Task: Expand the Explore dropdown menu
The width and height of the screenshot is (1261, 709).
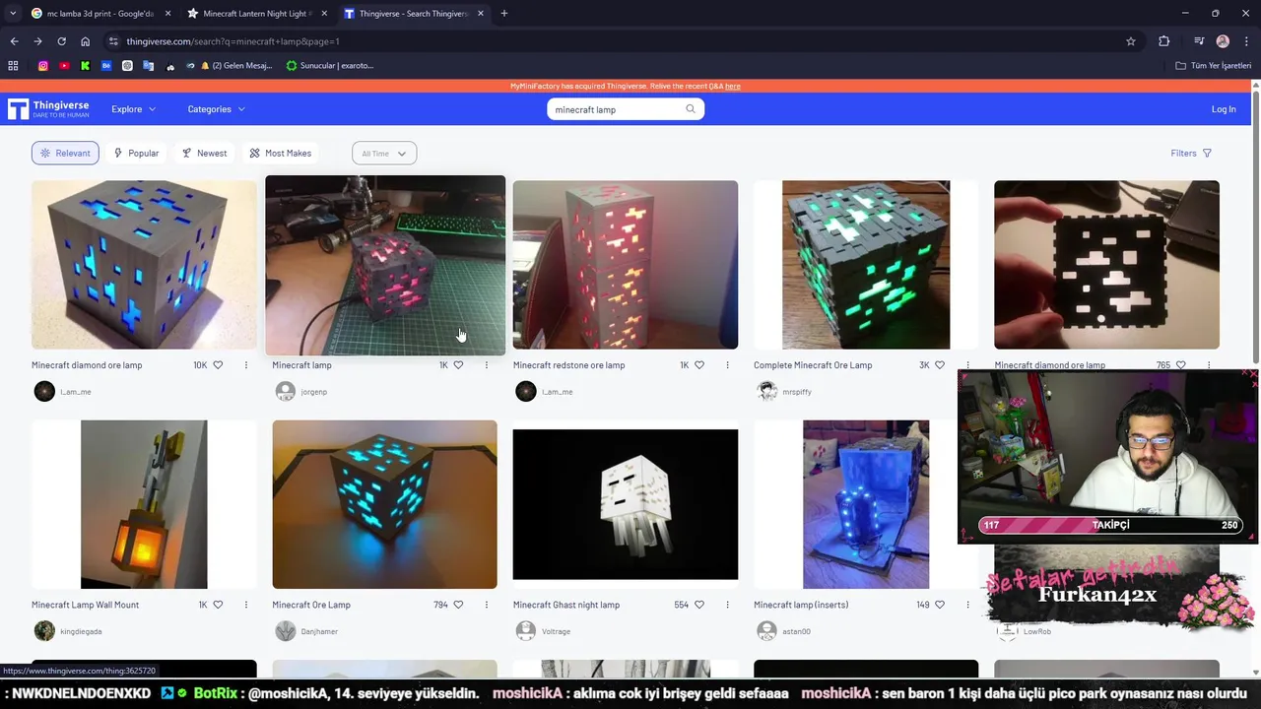Action: (133, 109)
